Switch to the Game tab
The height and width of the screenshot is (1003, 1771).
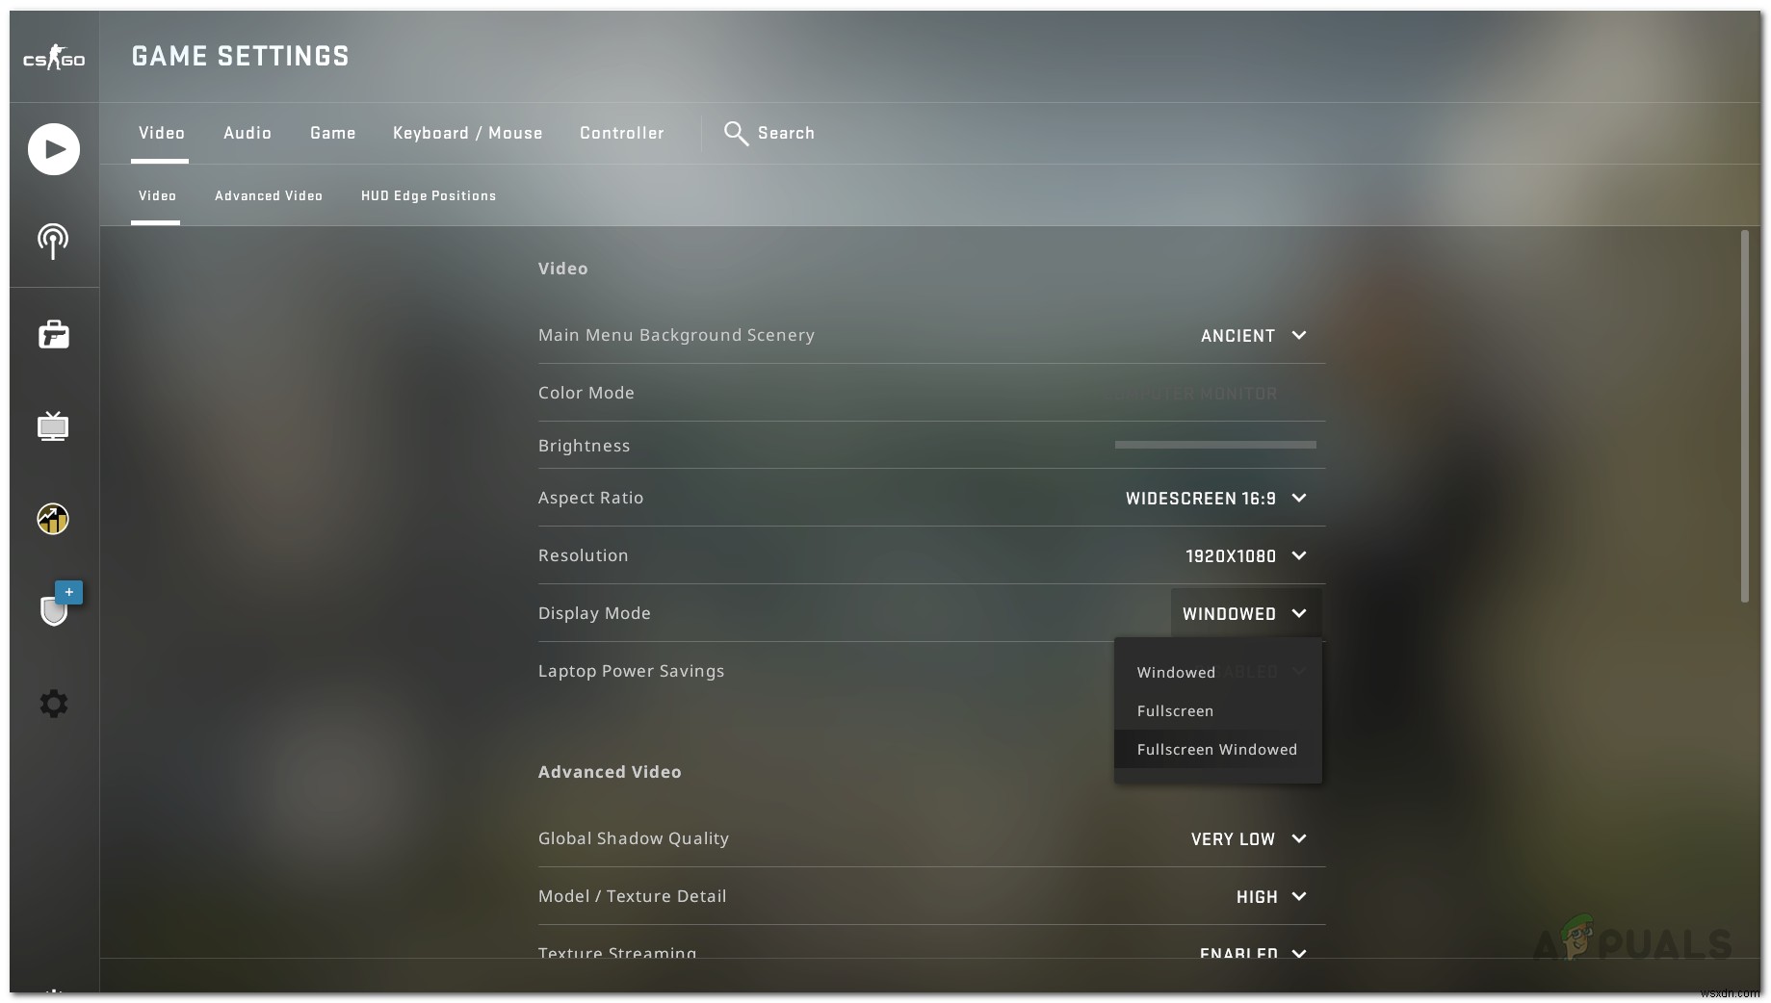(333, 133)
